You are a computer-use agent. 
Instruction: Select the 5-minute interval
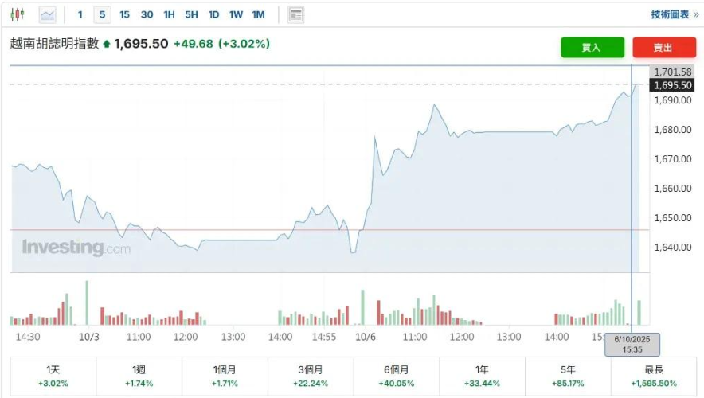(102, 14)
